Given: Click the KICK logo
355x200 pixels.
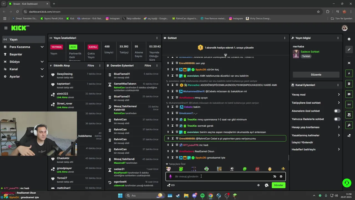Looking at the screenshot, I should click(x=20, y=28).
